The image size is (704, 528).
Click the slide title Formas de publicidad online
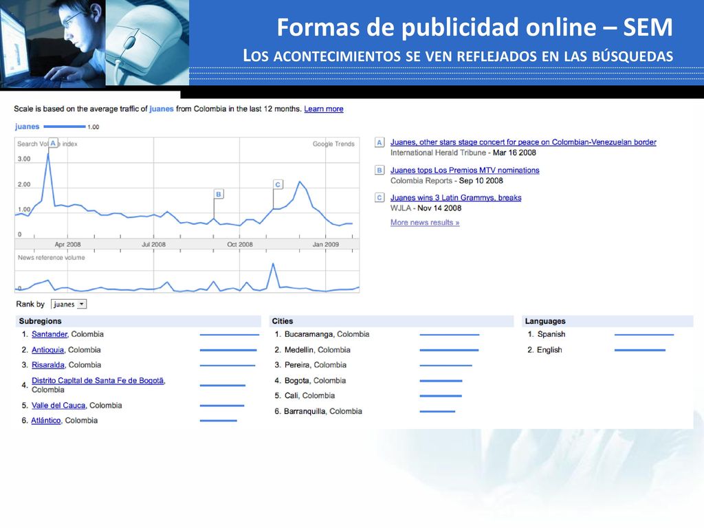[474, 27]
